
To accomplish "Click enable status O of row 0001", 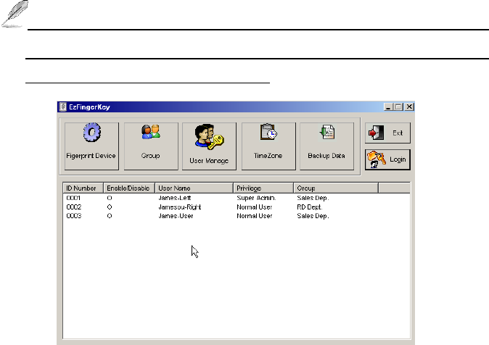I will coord(110,198).
